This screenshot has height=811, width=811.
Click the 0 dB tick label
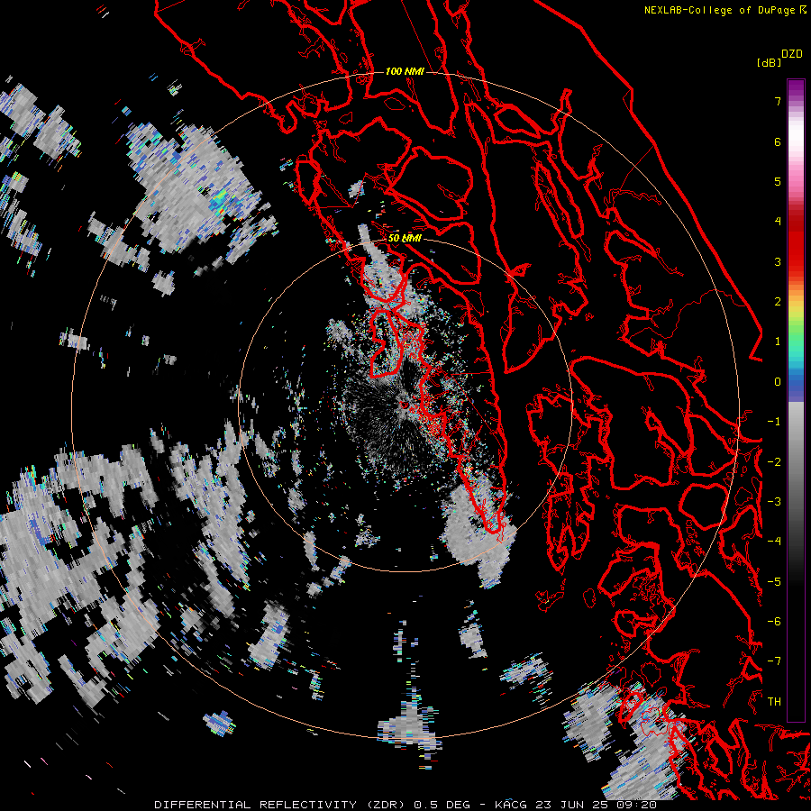[x=778, y=382]
